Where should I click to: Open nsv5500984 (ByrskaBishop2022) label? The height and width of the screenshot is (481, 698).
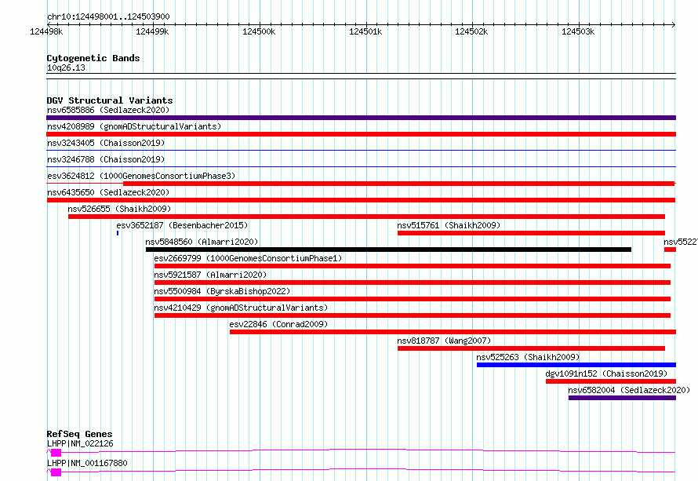222,291
